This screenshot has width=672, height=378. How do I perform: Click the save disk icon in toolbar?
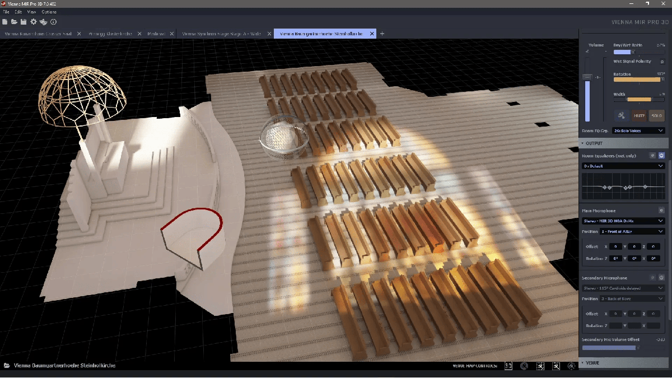tap(24, 22)
